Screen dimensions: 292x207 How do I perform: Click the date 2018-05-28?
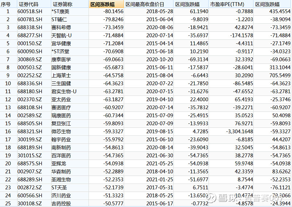(160, 12)
